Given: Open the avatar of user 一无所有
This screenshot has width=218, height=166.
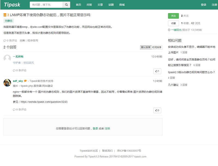Looking at the screenshot, I should [x=7, y=58].
